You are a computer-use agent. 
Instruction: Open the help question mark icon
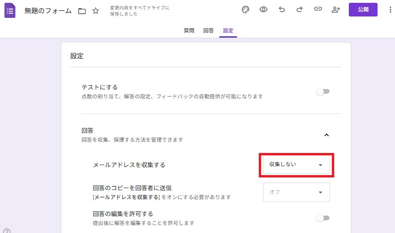(7, 230)
